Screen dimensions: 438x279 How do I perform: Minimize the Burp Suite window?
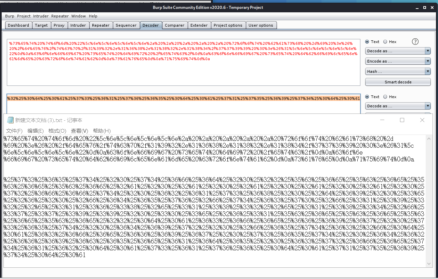pyautogui.click(x=416, y=8)
